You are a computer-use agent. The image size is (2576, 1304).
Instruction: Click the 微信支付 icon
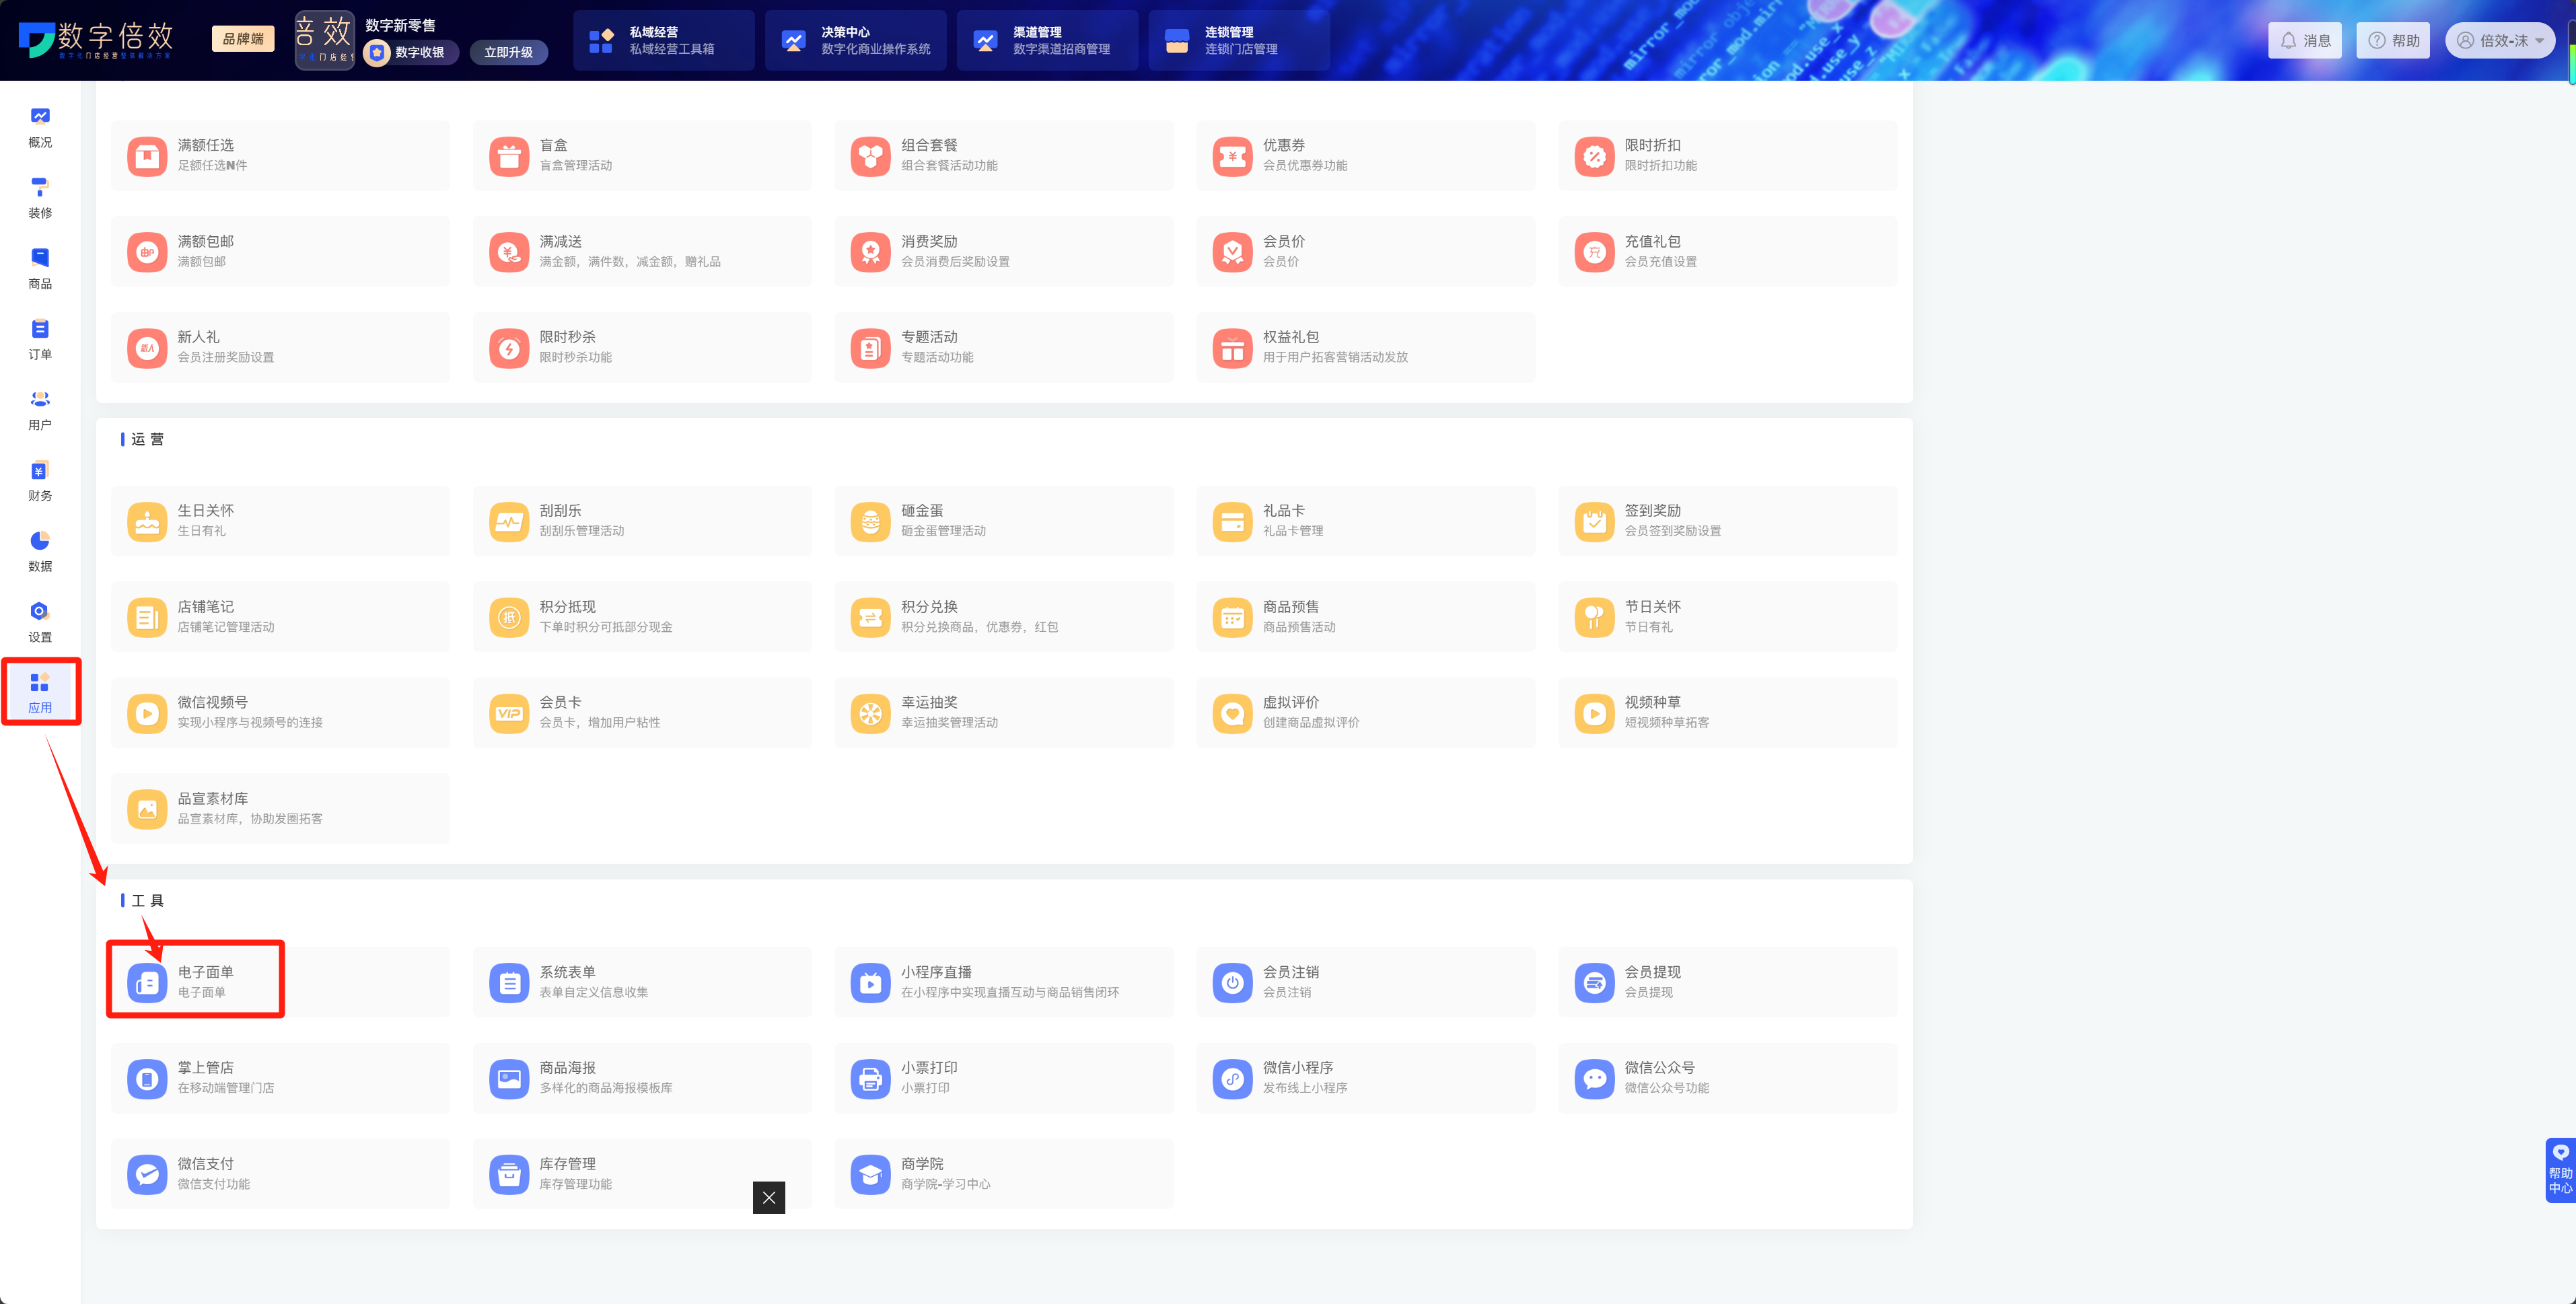point(147,1174)
